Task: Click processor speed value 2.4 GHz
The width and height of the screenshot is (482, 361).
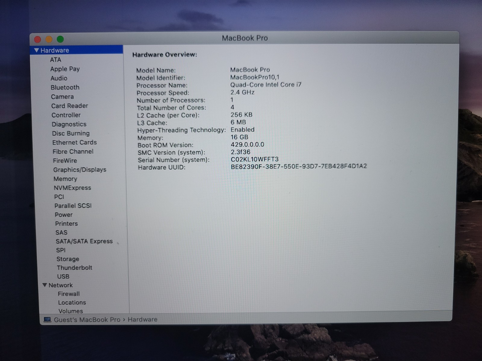Action: (243, 92)
